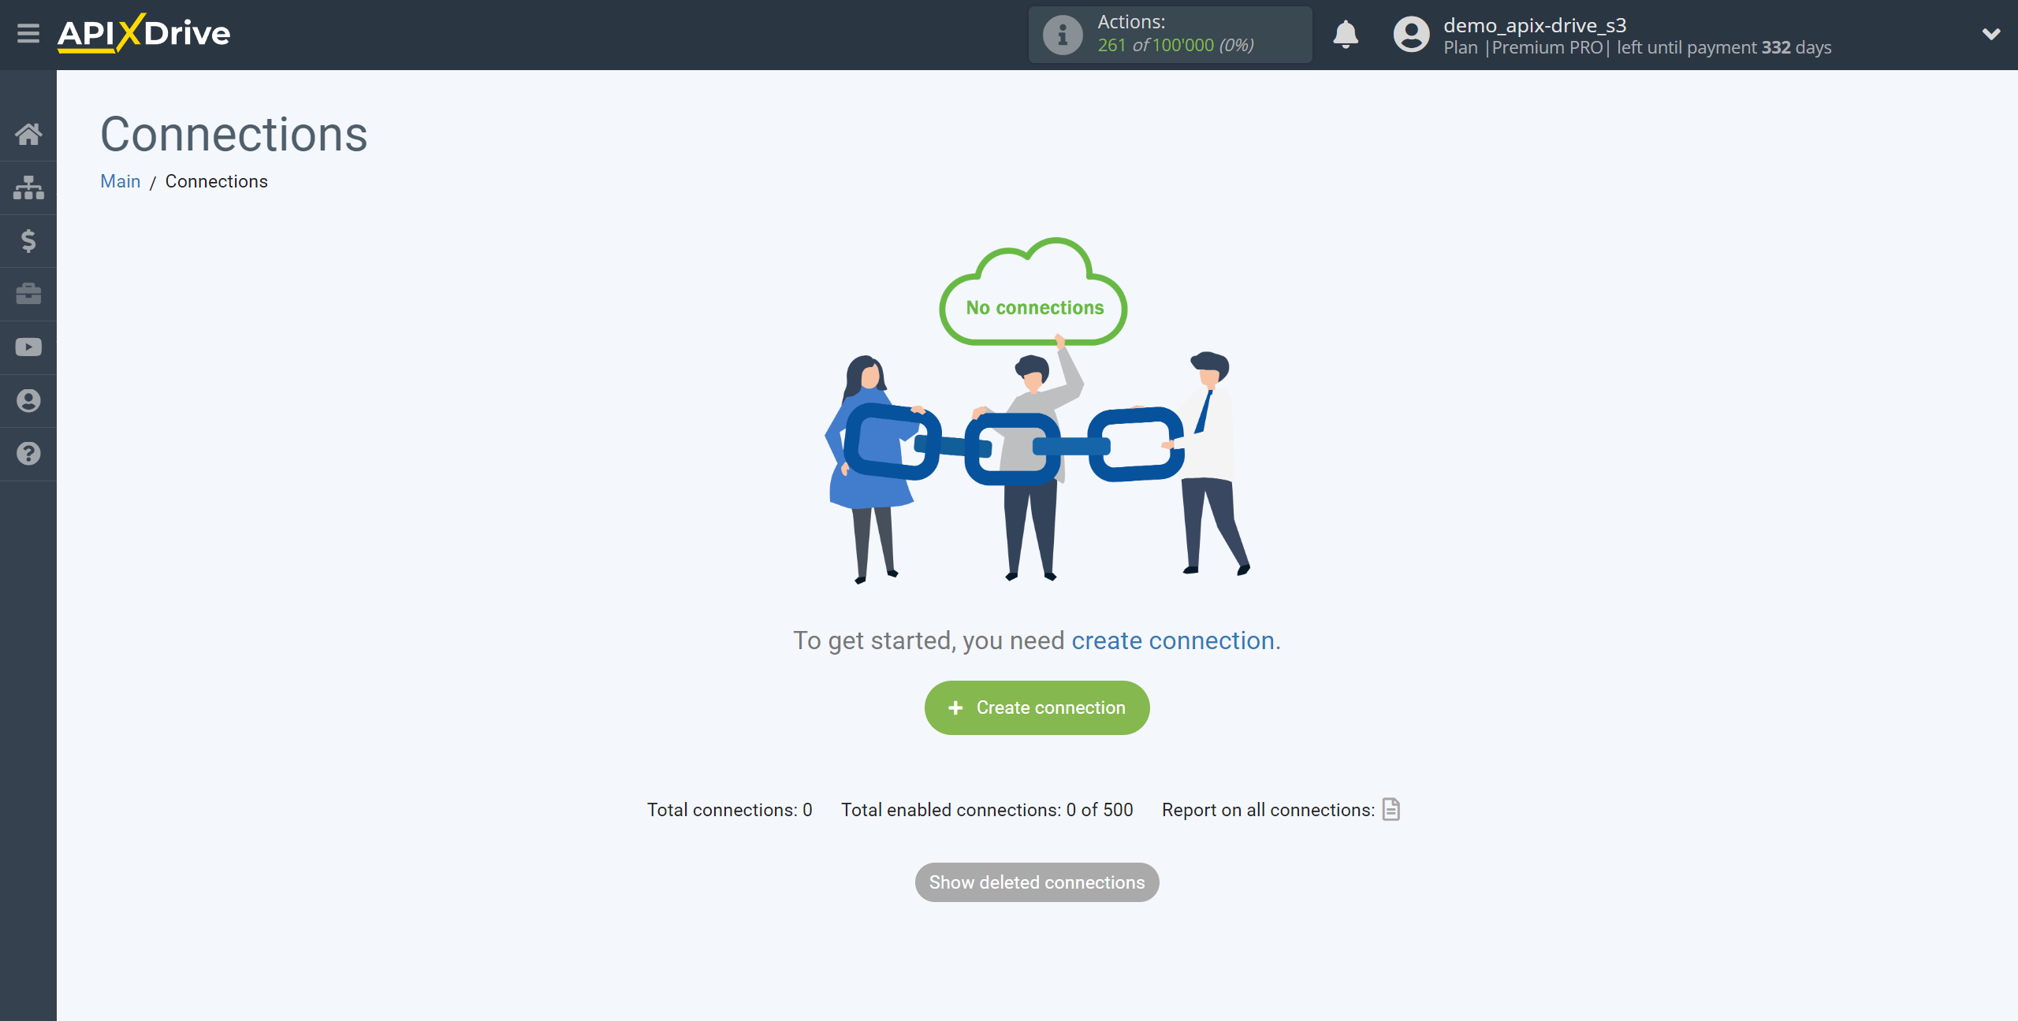The height and width of the screenshot is (1021, 2018).
Task: Select the Connections breadcrumb item
Action: point(216,181)
